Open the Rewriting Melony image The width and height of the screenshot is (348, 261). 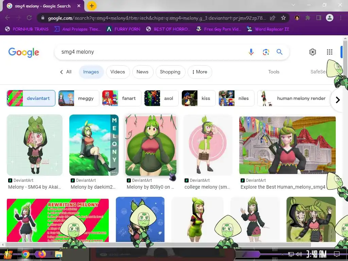point(58,220)
